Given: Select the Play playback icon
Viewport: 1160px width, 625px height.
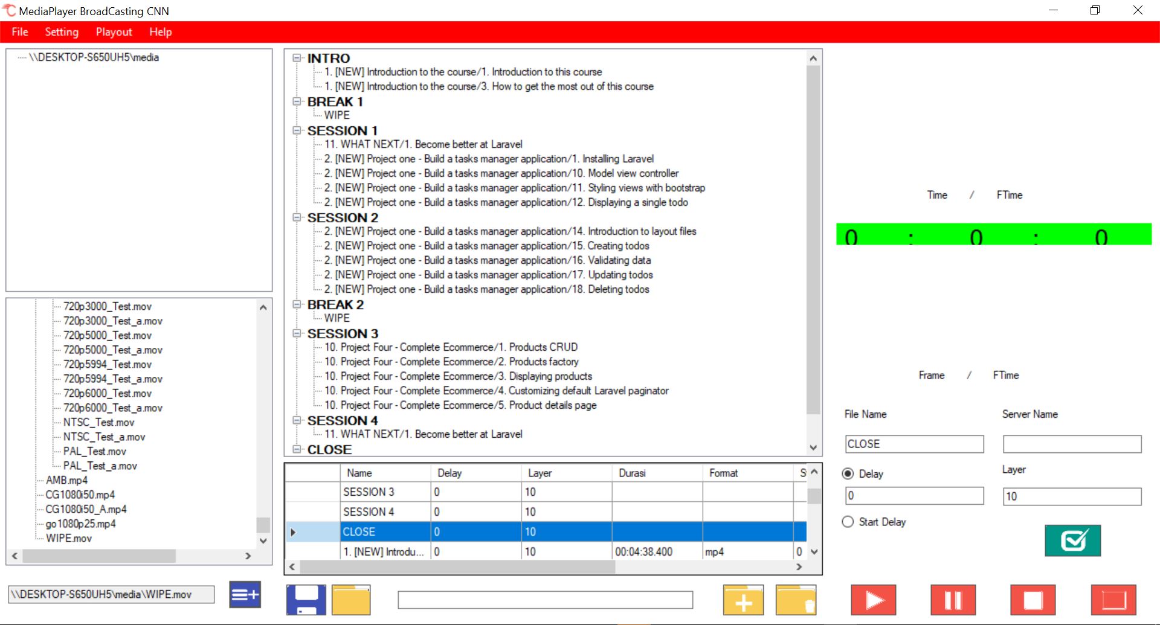Looking at the screenshot, I should point(872,600).
